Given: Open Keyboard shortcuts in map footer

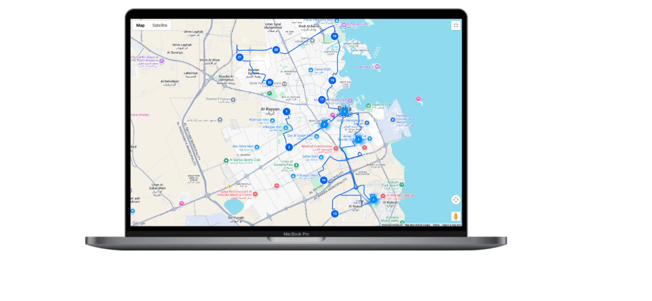Looking at the screenshot, I should point(392,225).
